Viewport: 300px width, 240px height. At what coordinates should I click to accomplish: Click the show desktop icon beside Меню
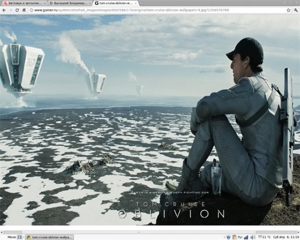pos(21,237)
